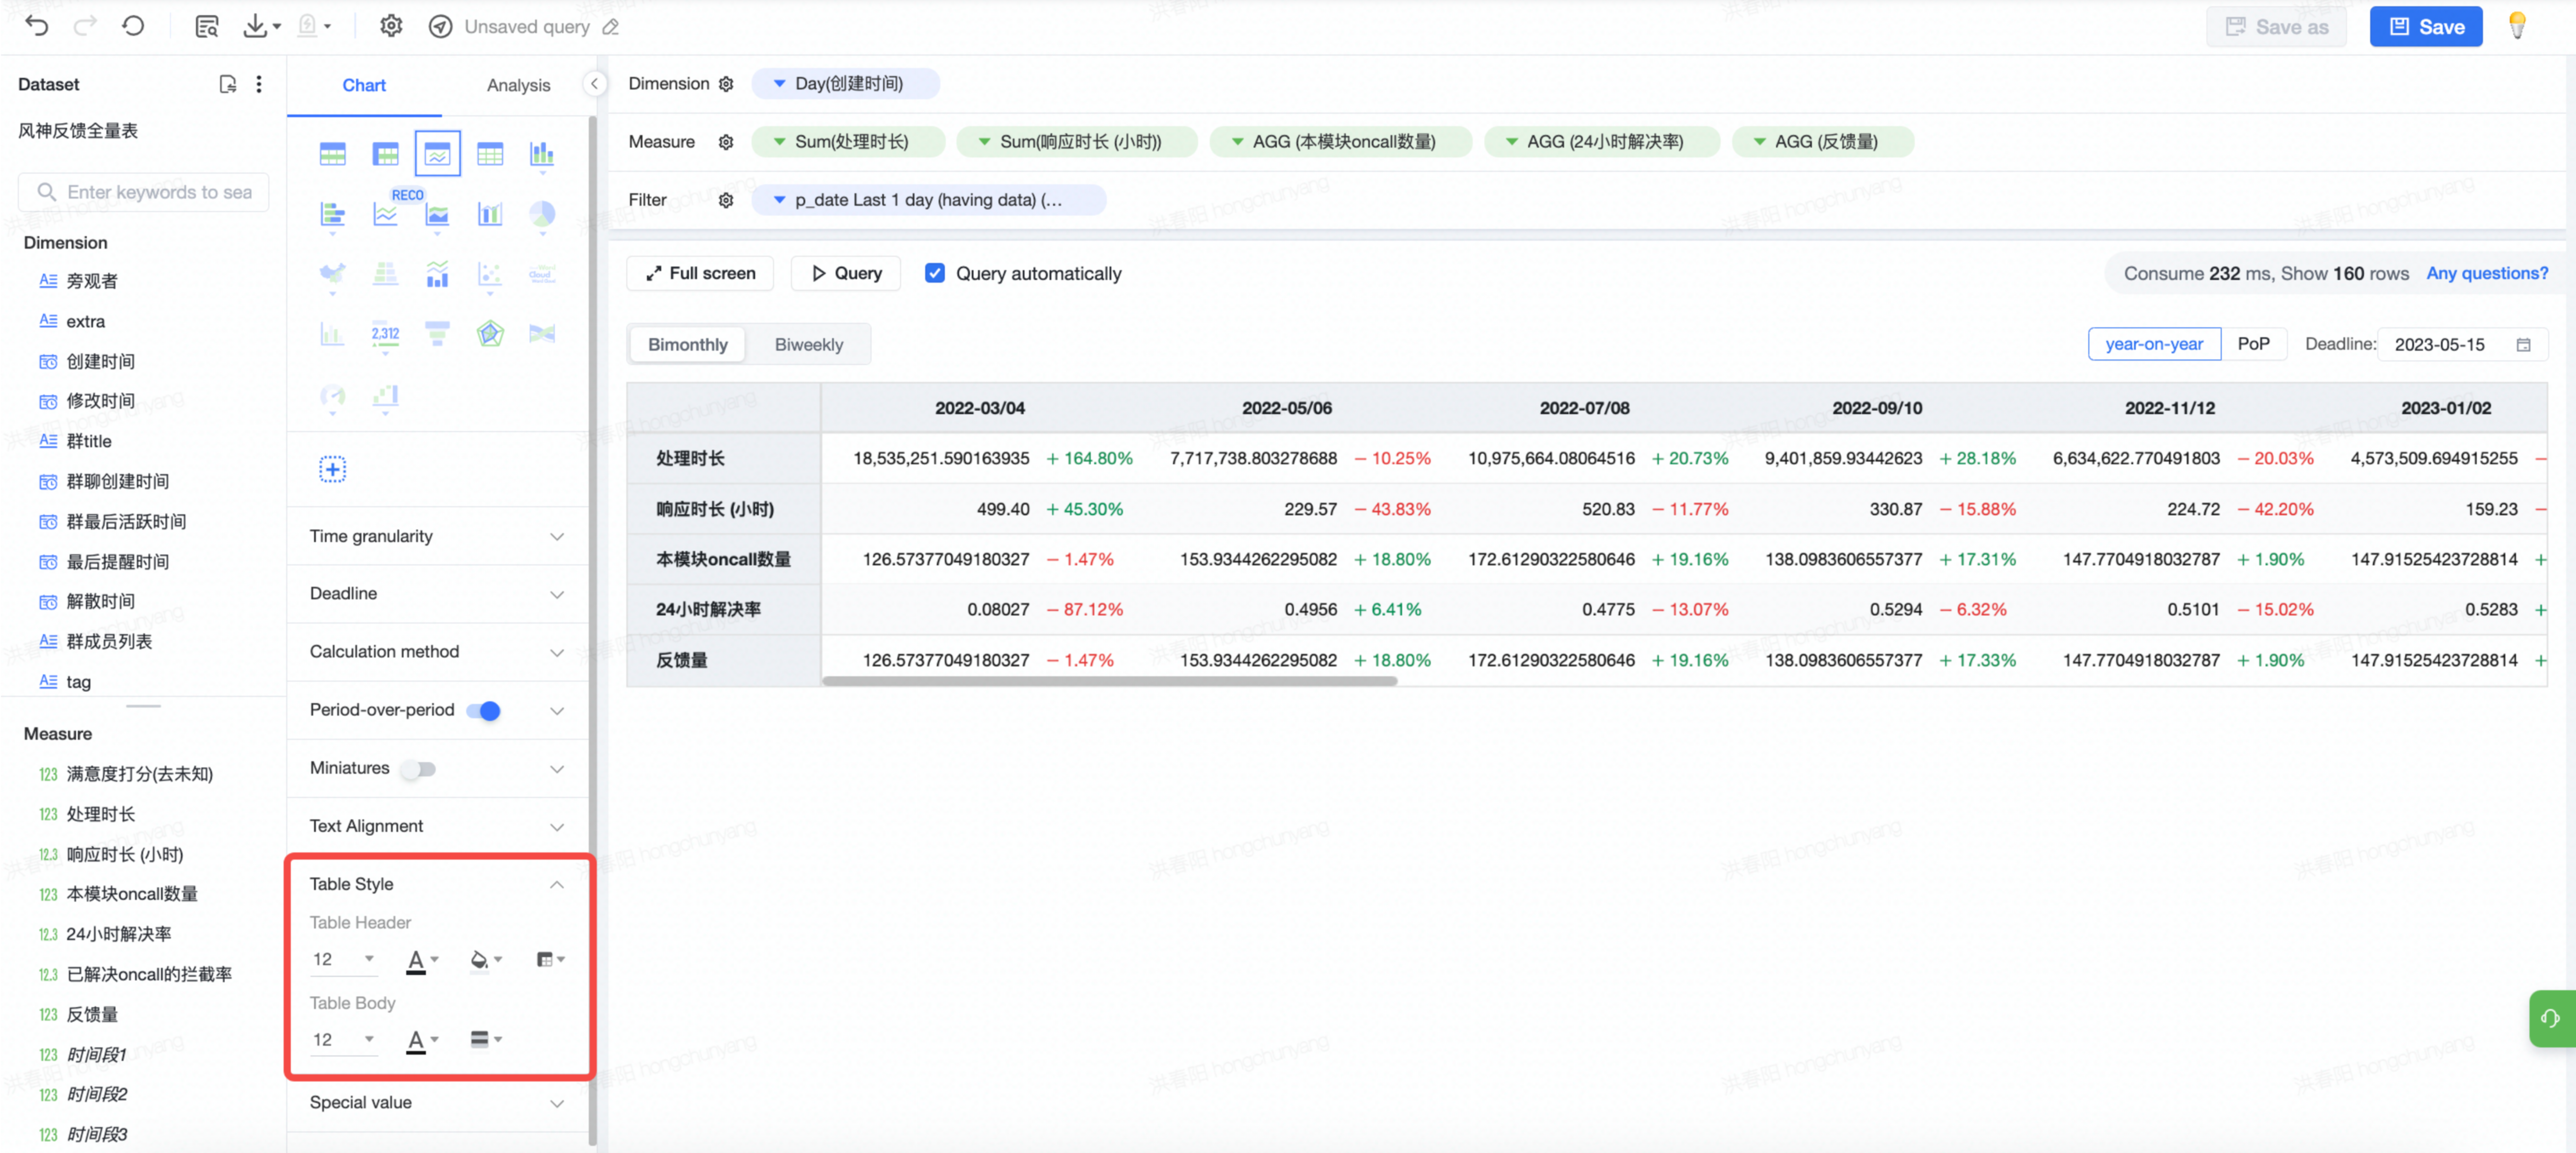Collapse the chart panel with the arrow button
Viewport: 2576px width, 1153px height.
(594, 84)
